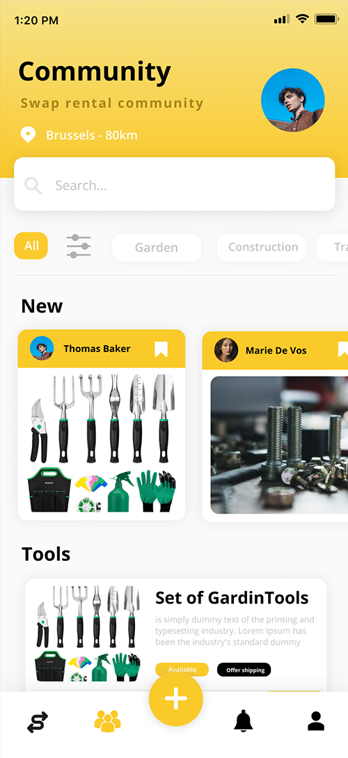This screenshot has height=758, width=348.
Task: Click the Offer shipping tag
Action: pos(244,670)
